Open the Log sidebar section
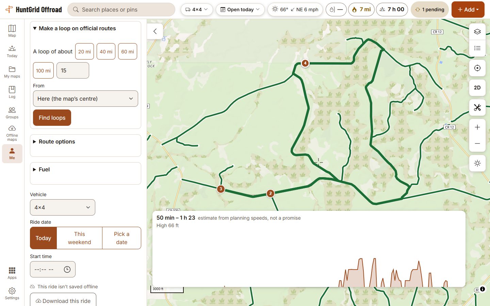Viewport: 490px width, 306px height. [x=12, y=92]
